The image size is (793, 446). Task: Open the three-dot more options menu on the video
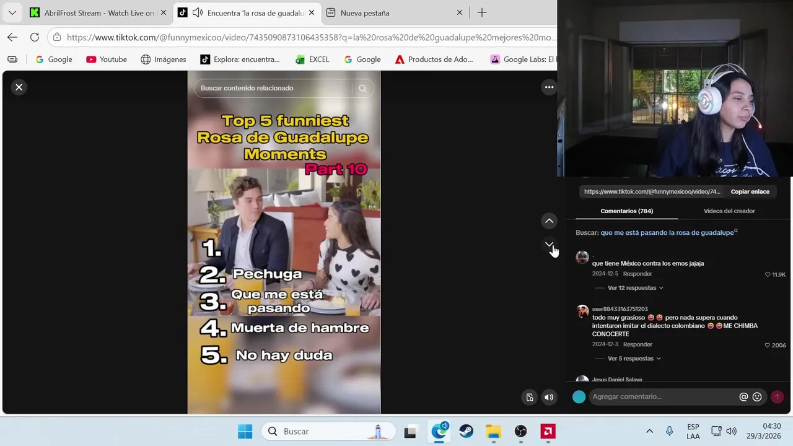[x=549, y=87]
